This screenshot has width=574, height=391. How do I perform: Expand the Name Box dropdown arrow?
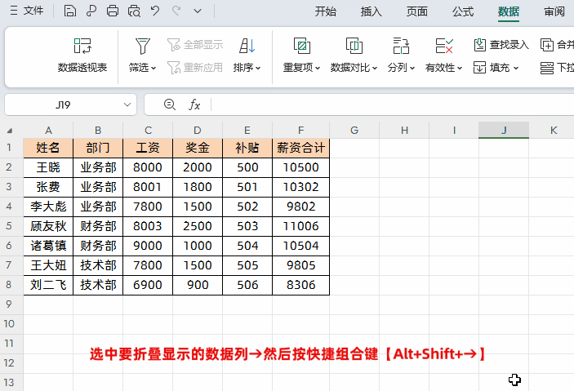127,104
